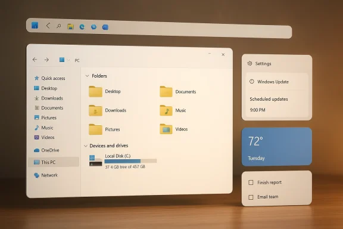Minimize the File Explorer window

point(210,54)
